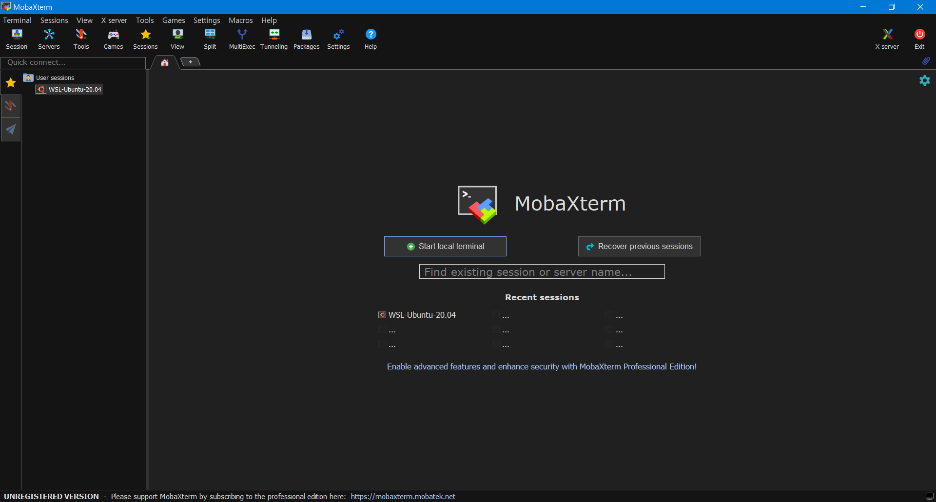936x502 pixels.
Task: Select WSL-Ubuntu-20.04 in the sessions tree
Action: (69, 89)
